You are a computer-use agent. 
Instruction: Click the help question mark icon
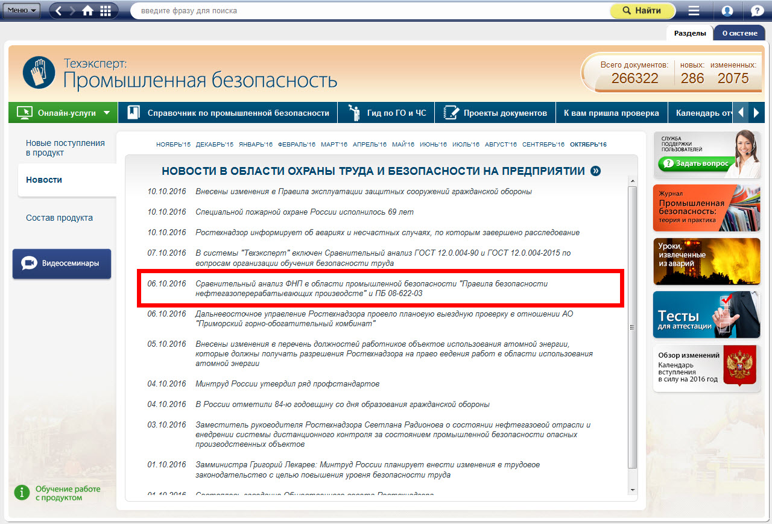[757, 11]
